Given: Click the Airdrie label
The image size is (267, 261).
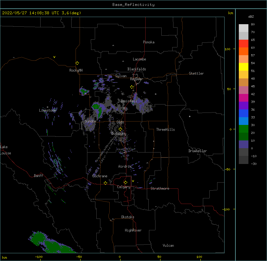Looking at the screenshot, I should 125,166.
